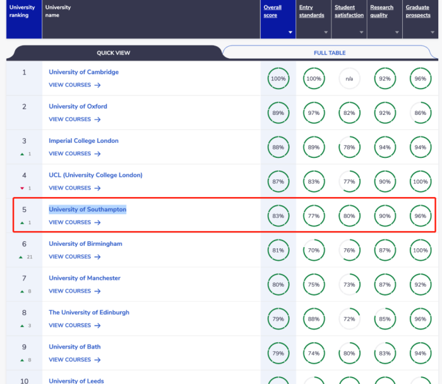
Task: Open University of Bath link
Action: coord(75,347)
